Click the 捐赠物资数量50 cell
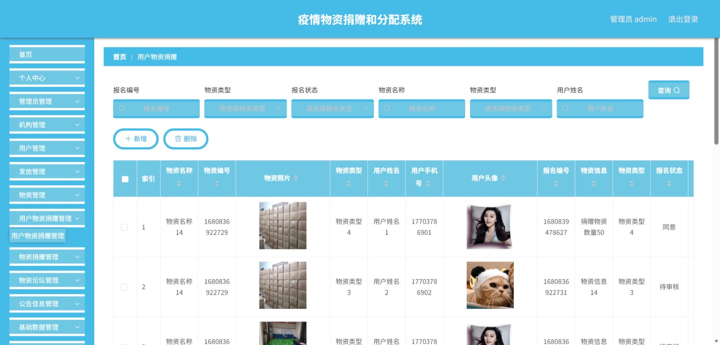Image resolution: width=720 pixels, height=345 pixels. pyautogui.click(x=594, y=227)
